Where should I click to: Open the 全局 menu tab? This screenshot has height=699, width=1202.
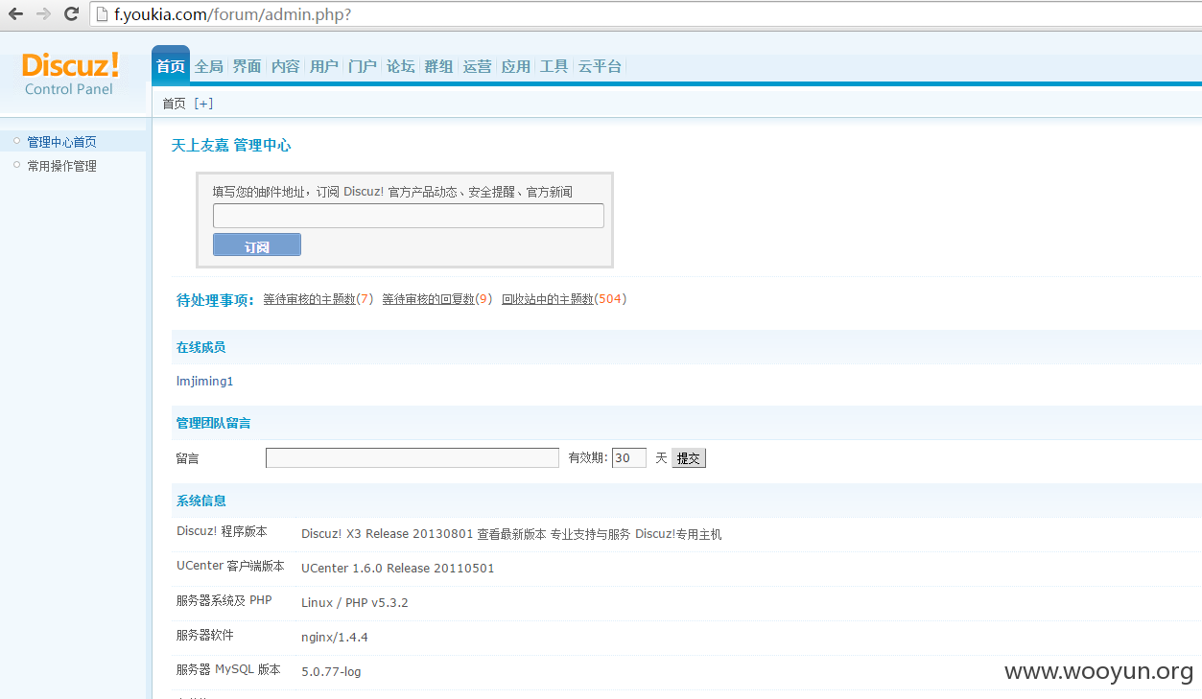208,66
